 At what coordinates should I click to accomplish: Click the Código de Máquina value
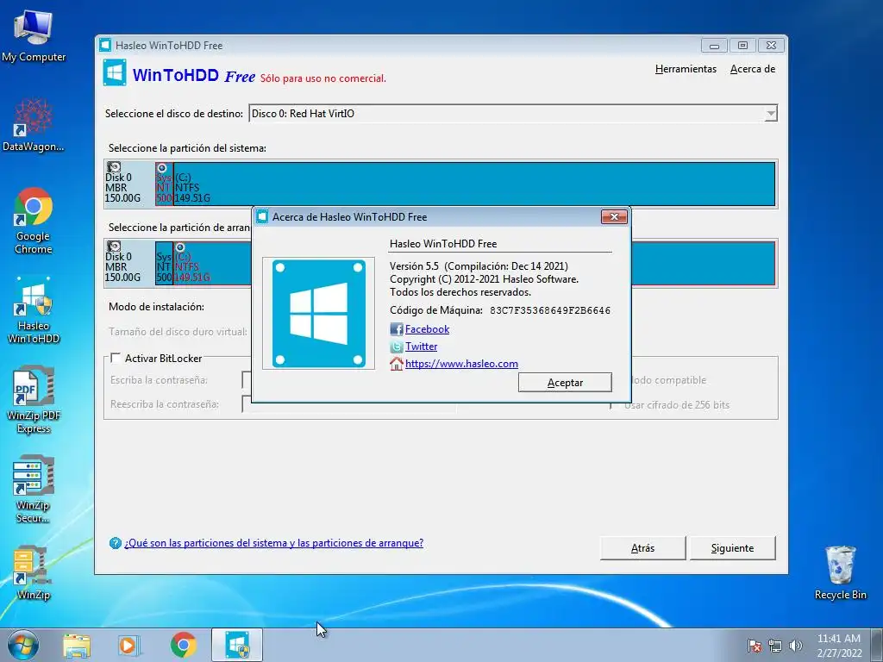[549, 310]
